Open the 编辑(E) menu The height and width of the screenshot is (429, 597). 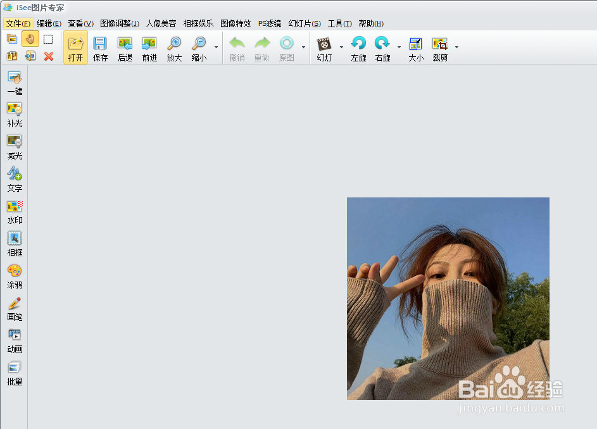49,23
